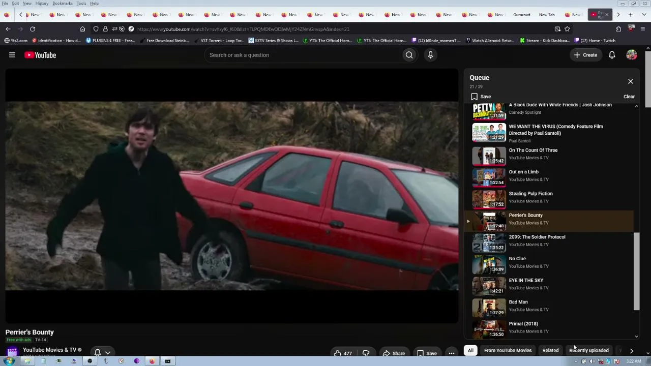Open the browser History menu
651x366 pixels.
pyautogui.click(x=42, y=4)
